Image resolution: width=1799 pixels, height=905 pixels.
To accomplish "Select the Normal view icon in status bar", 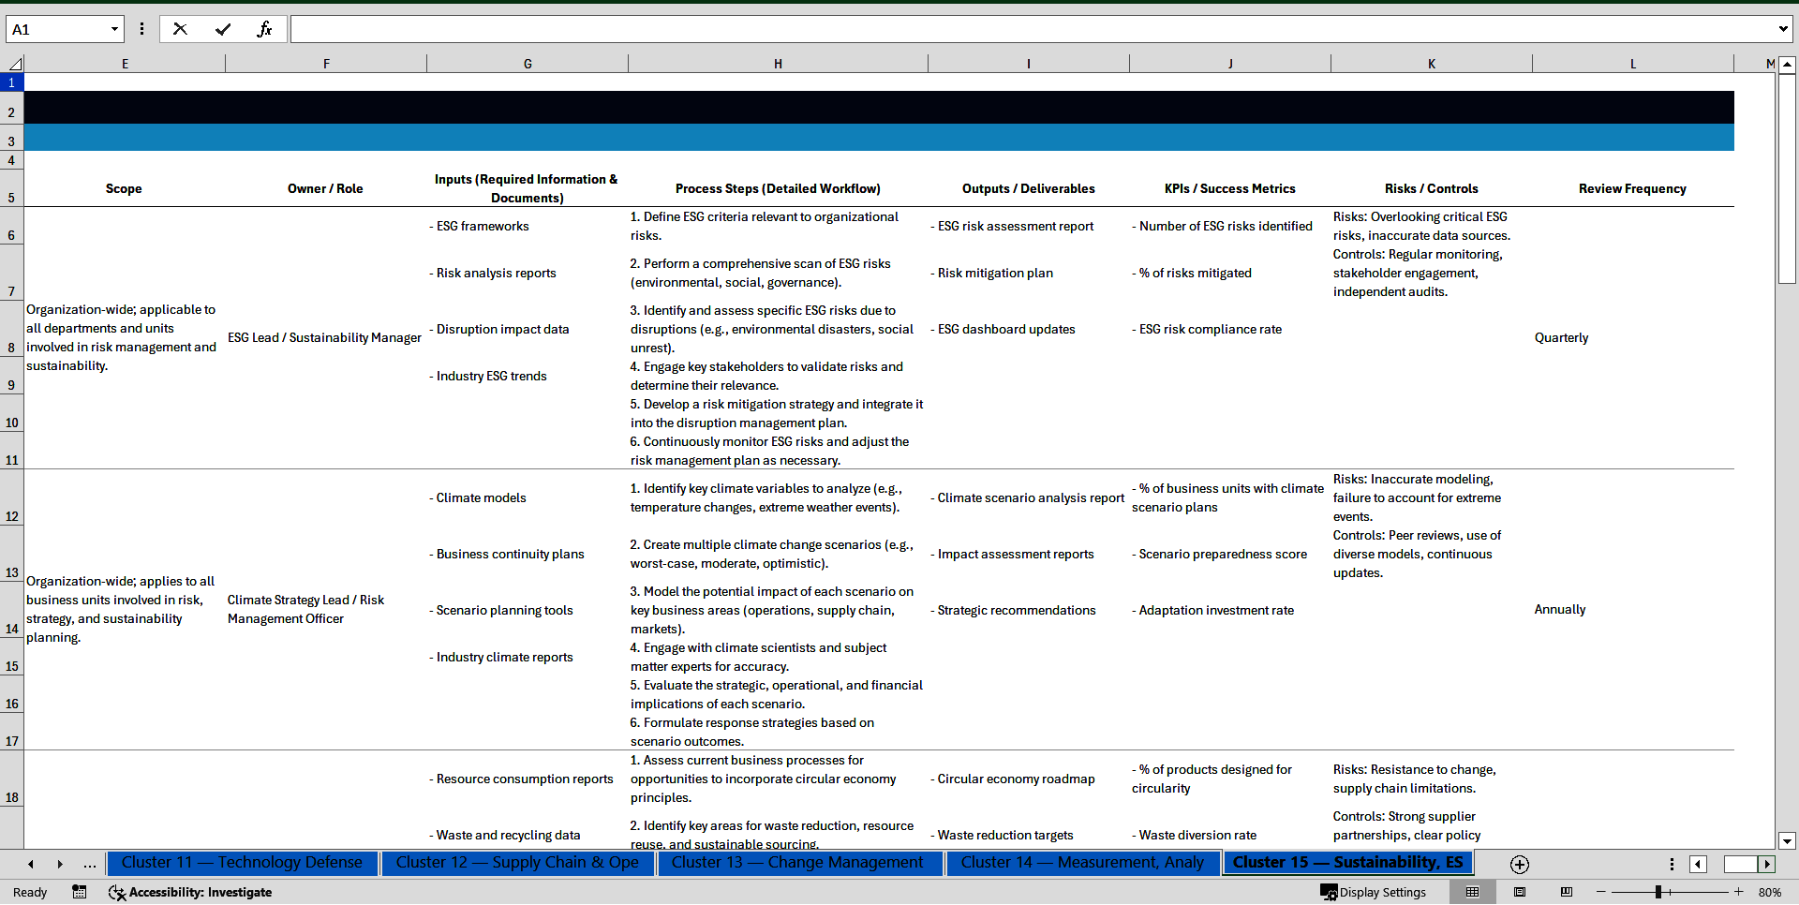I will (1473, 892).
